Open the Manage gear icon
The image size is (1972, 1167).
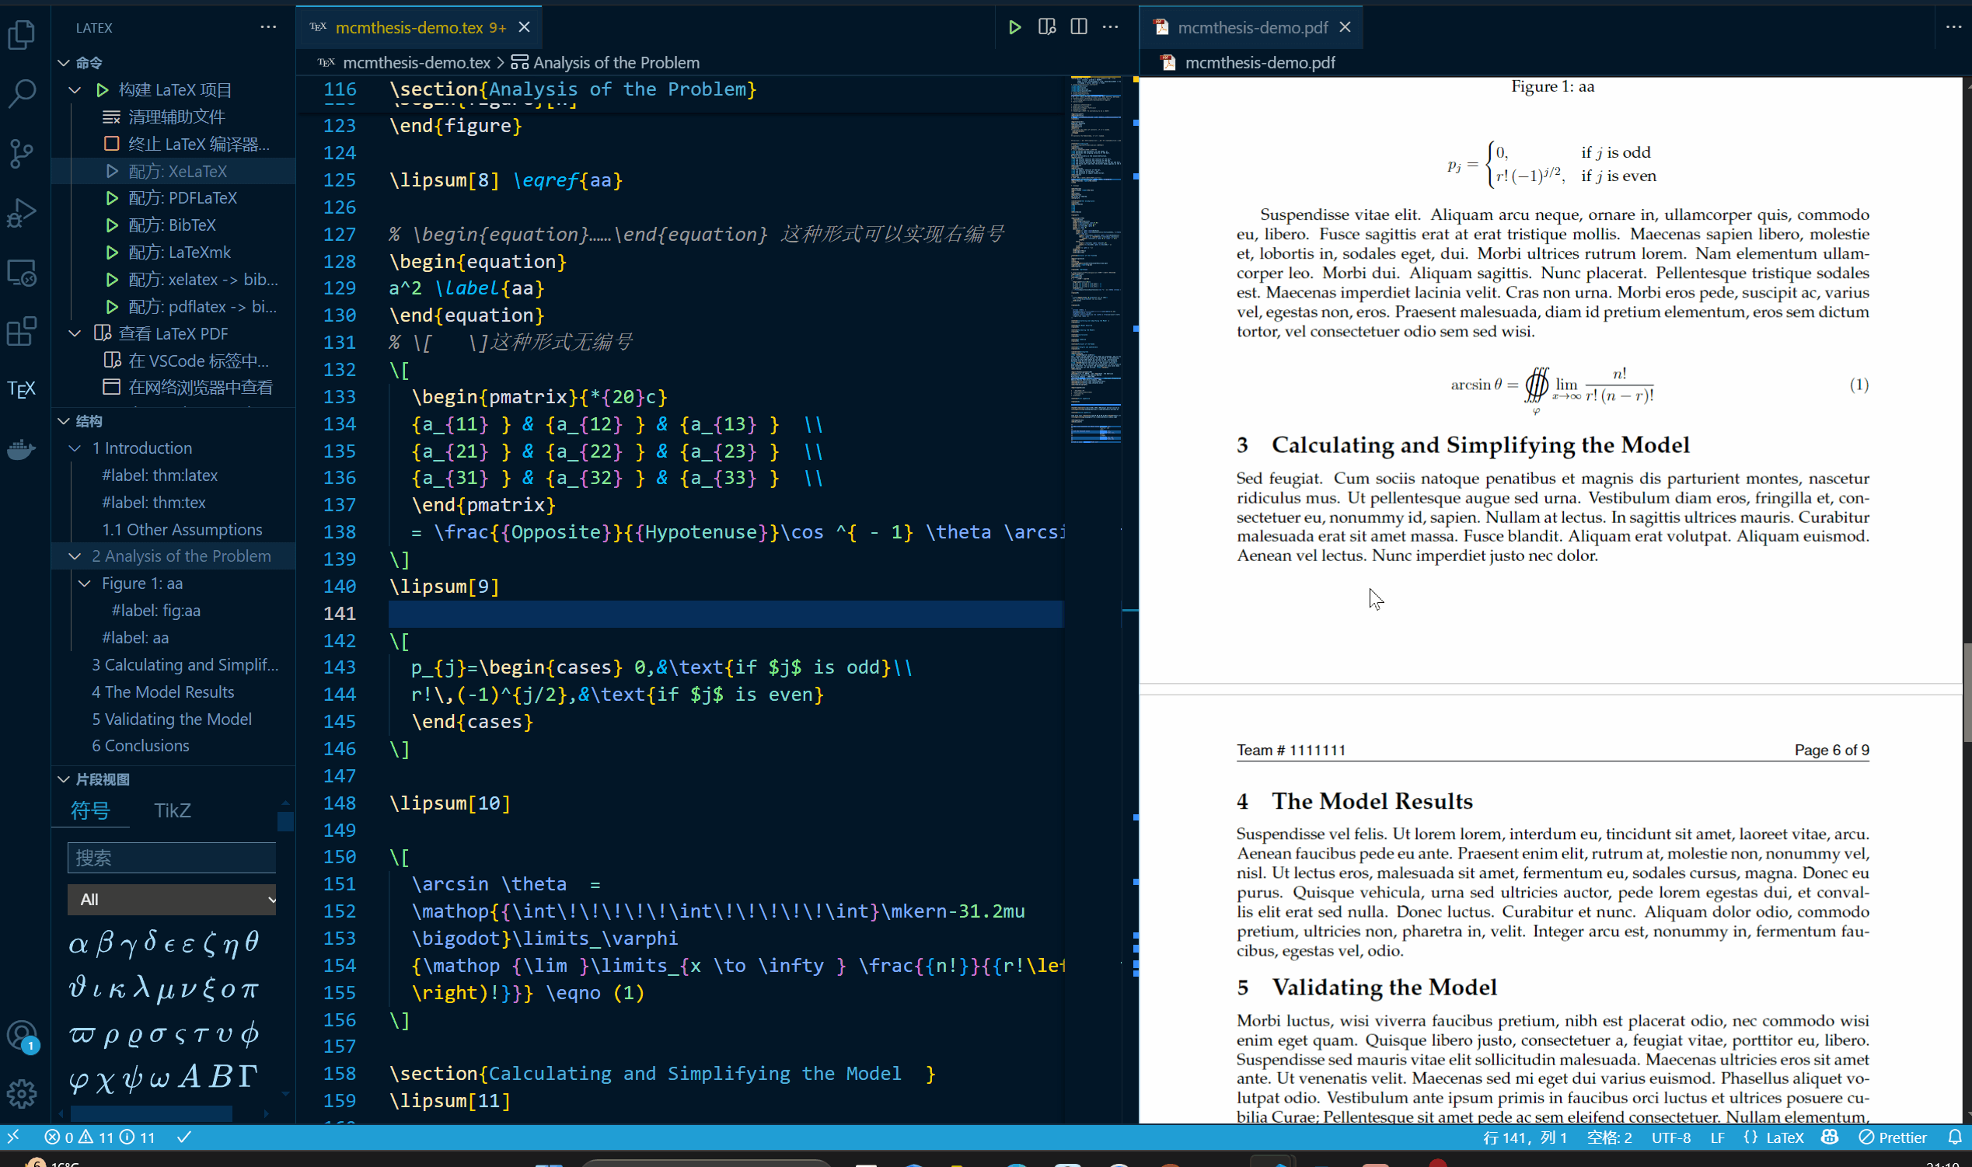tap(22, 1093)
